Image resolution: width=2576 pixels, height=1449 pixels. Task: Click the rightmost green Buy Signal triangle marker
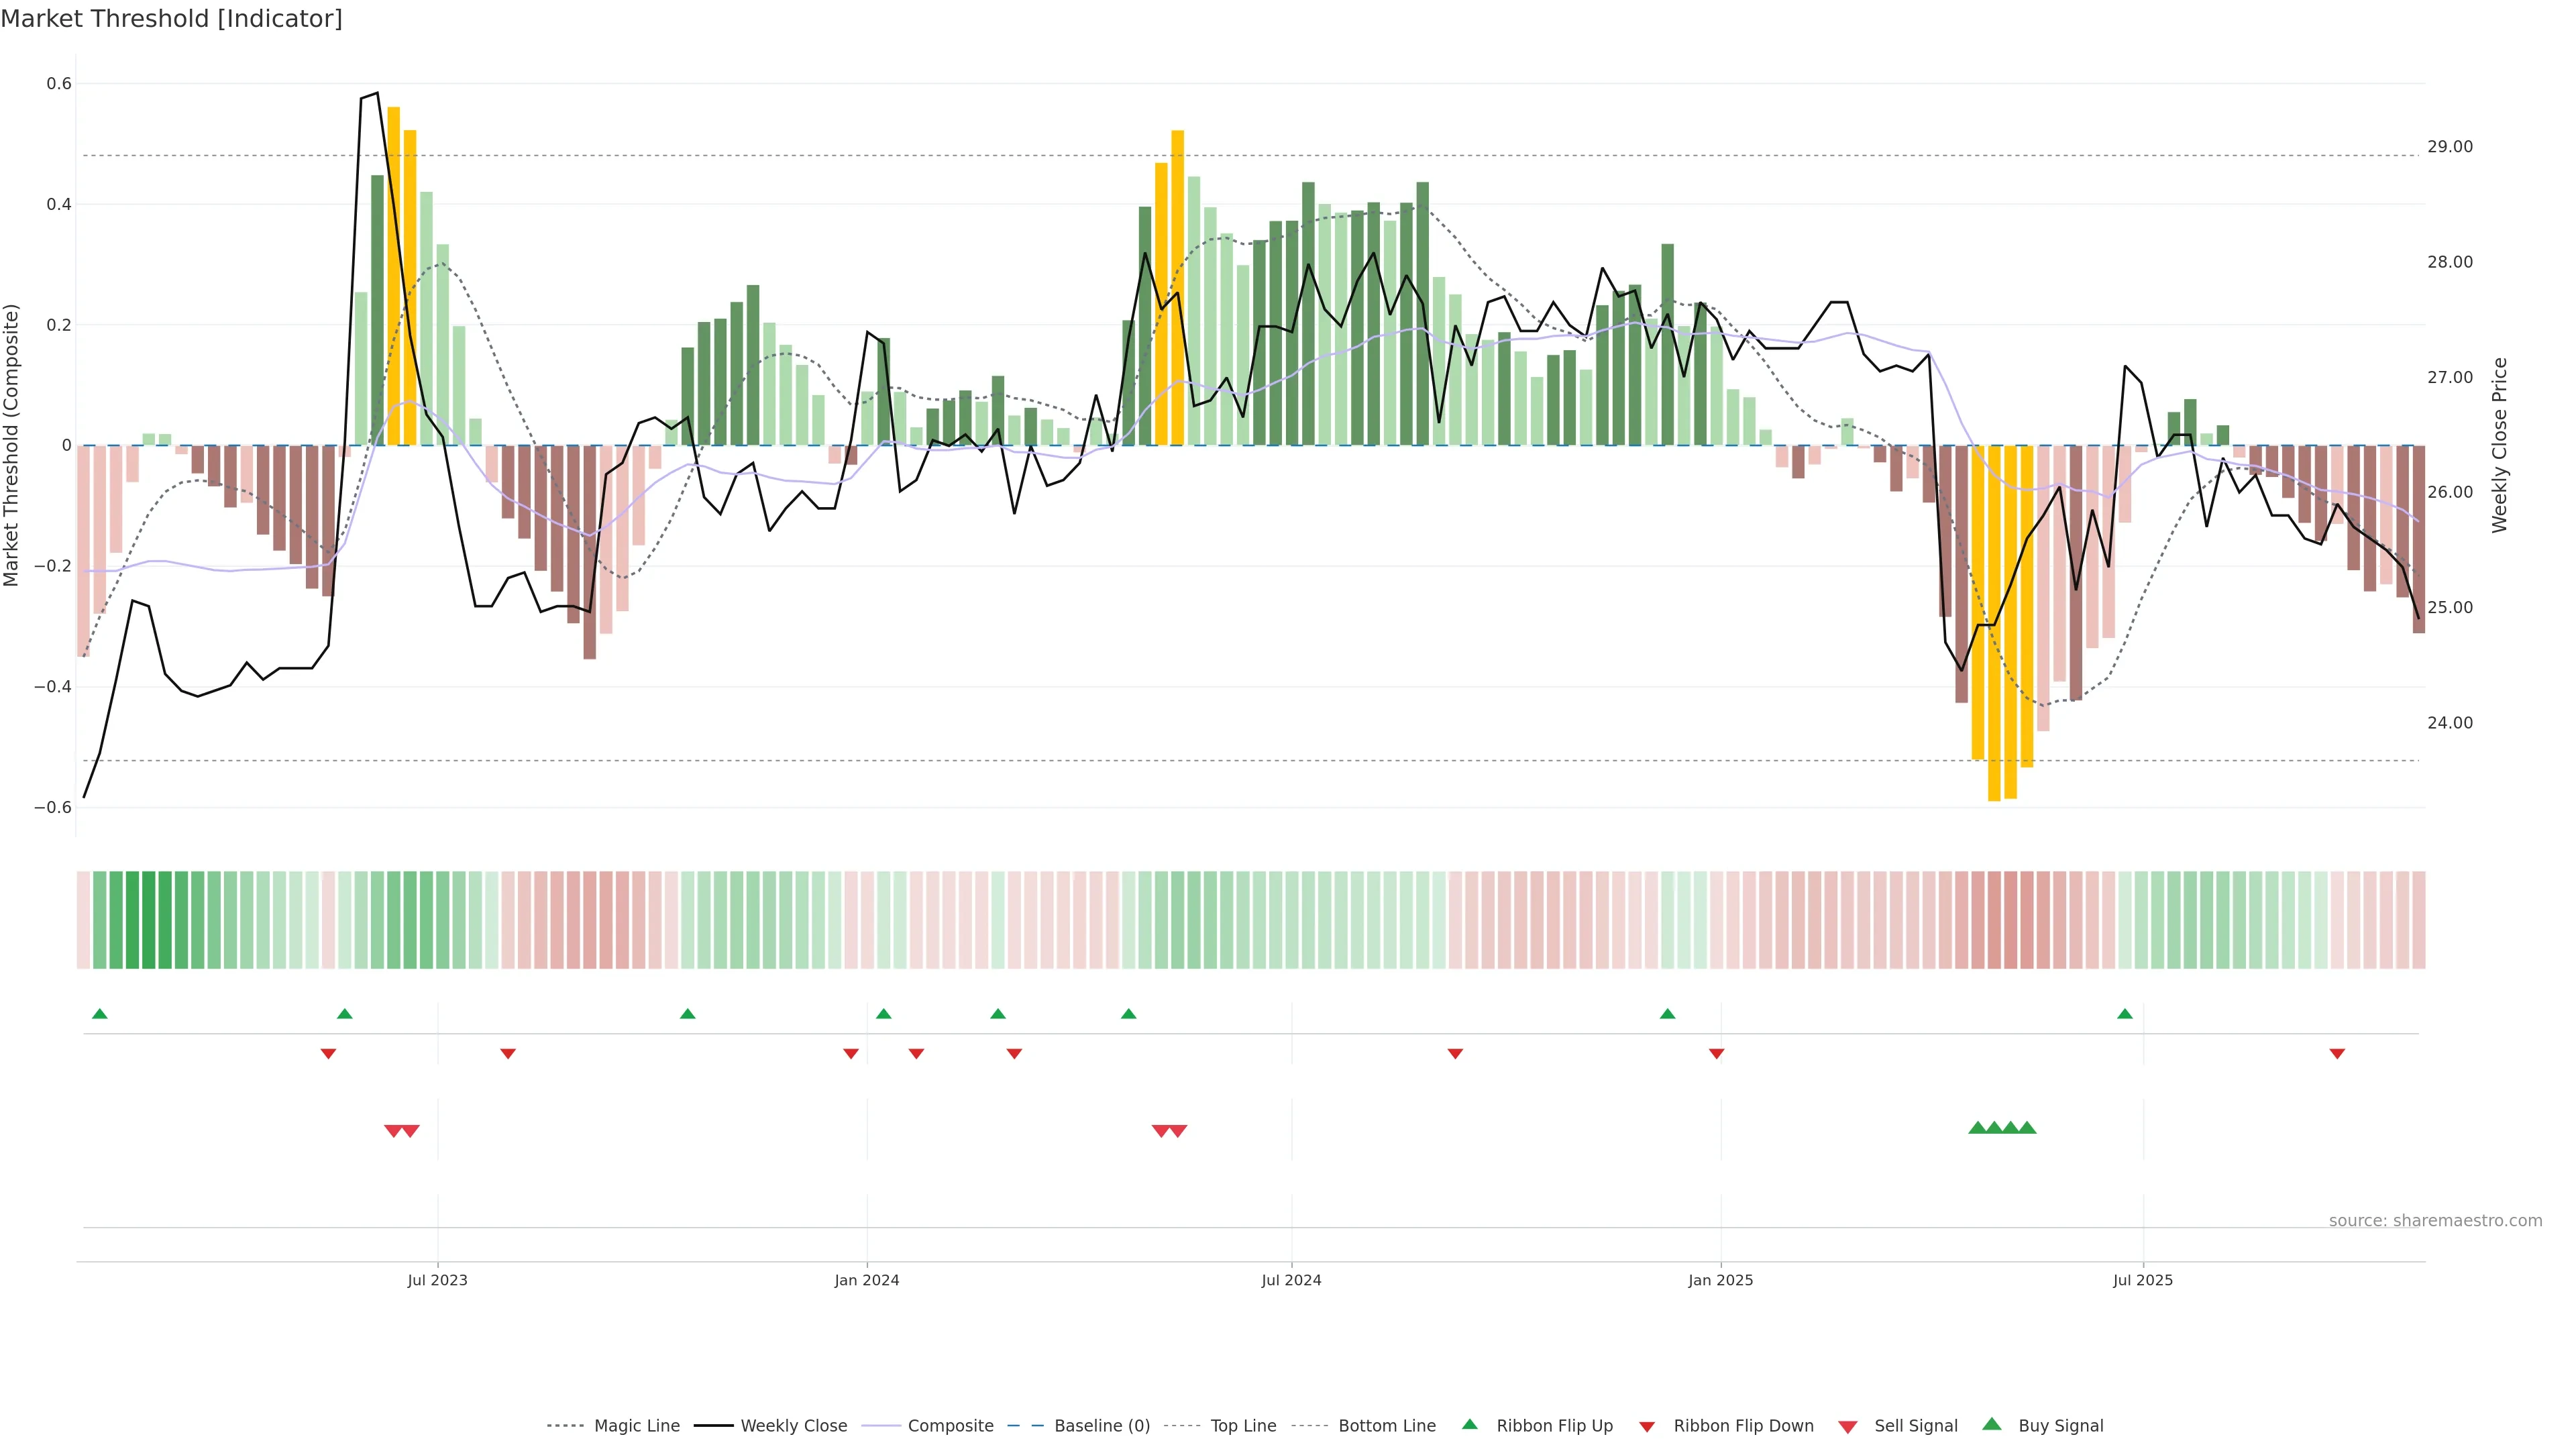click(x=2027, y=1128)
